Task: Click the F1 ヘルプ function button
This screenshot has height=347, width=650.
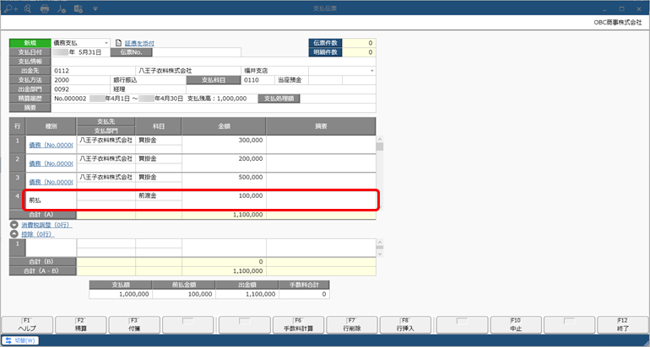Action: tap(27, 324)
